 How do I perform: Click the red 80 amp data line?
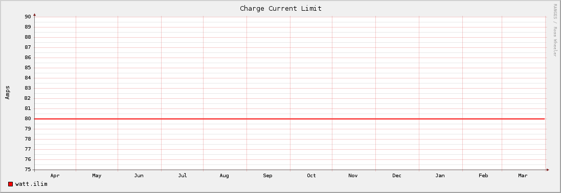[289, 119]
